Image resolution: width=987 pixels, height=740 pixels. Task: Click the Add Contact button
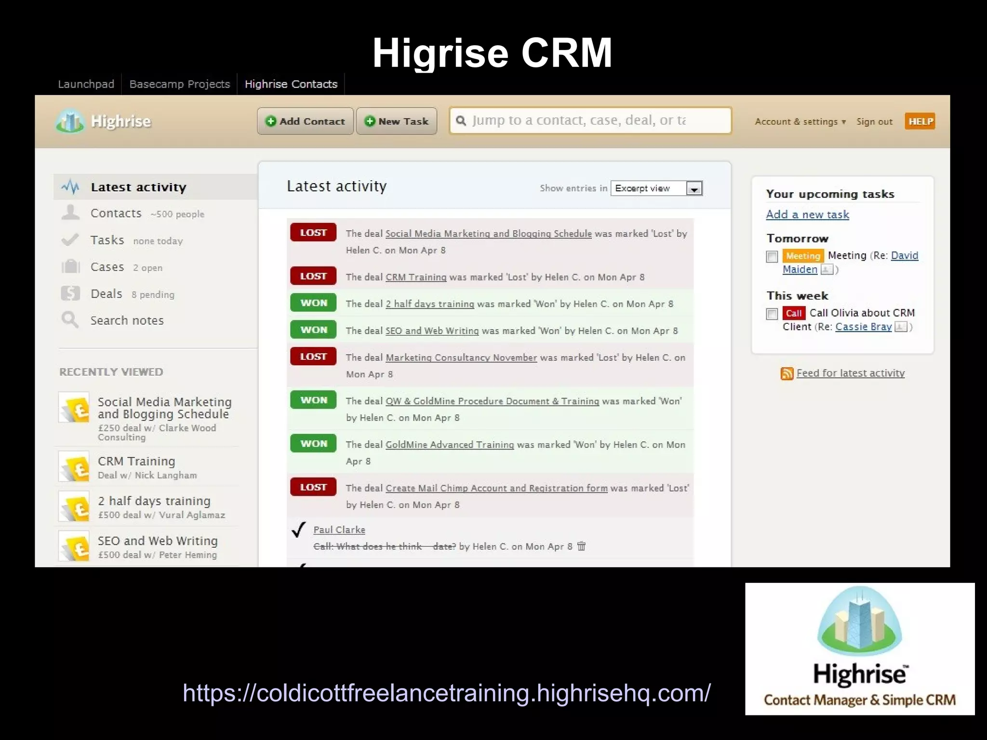[306, 121]
